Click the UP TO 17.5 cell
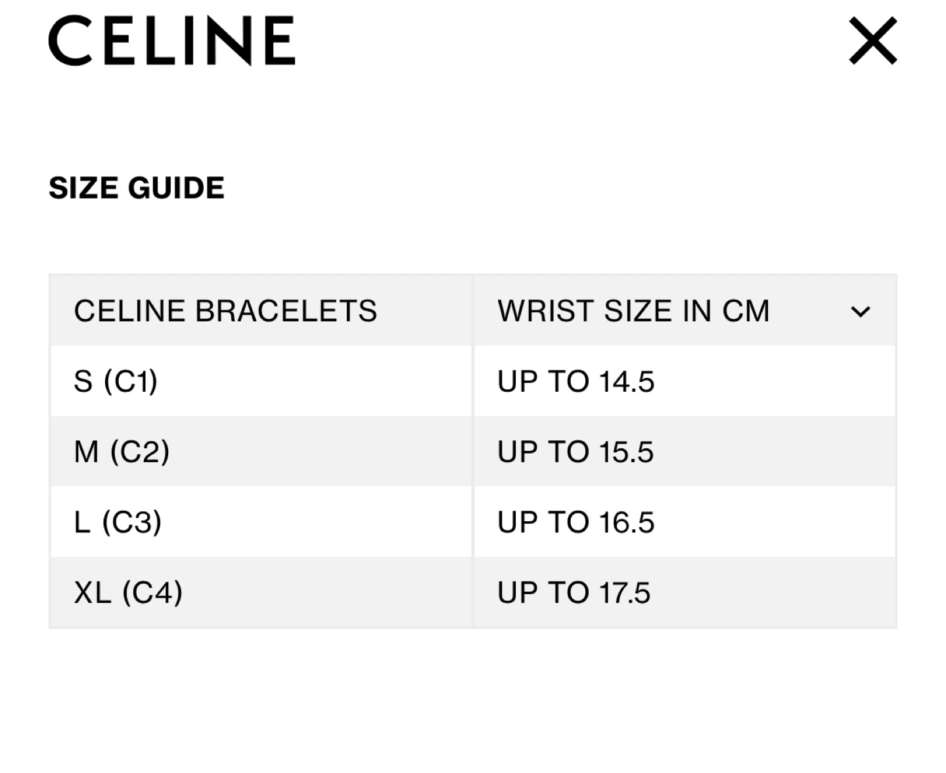Screen dimensions: 946x773 click(685, 592)
